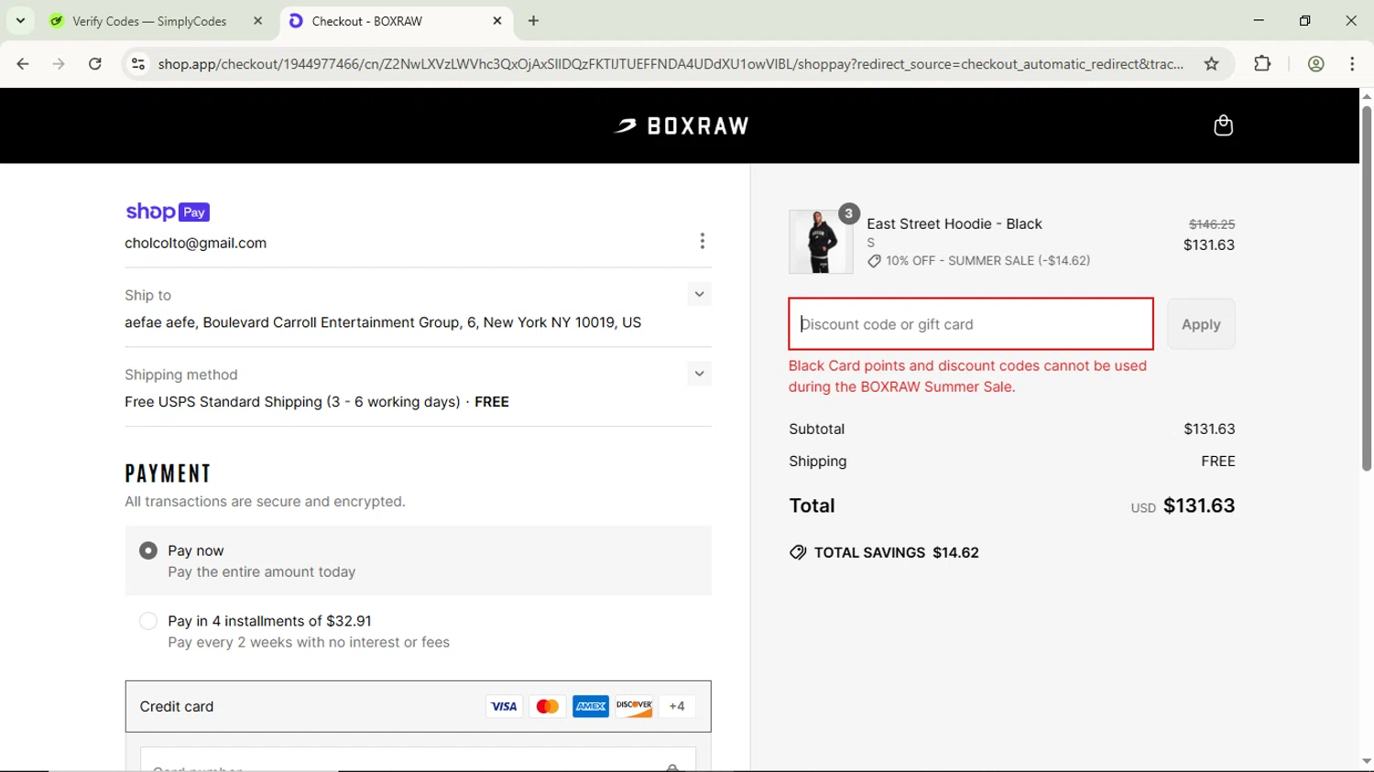Screen dimensions: 1374x772
Task: Click the Credit card payment header
Action: 418,706
